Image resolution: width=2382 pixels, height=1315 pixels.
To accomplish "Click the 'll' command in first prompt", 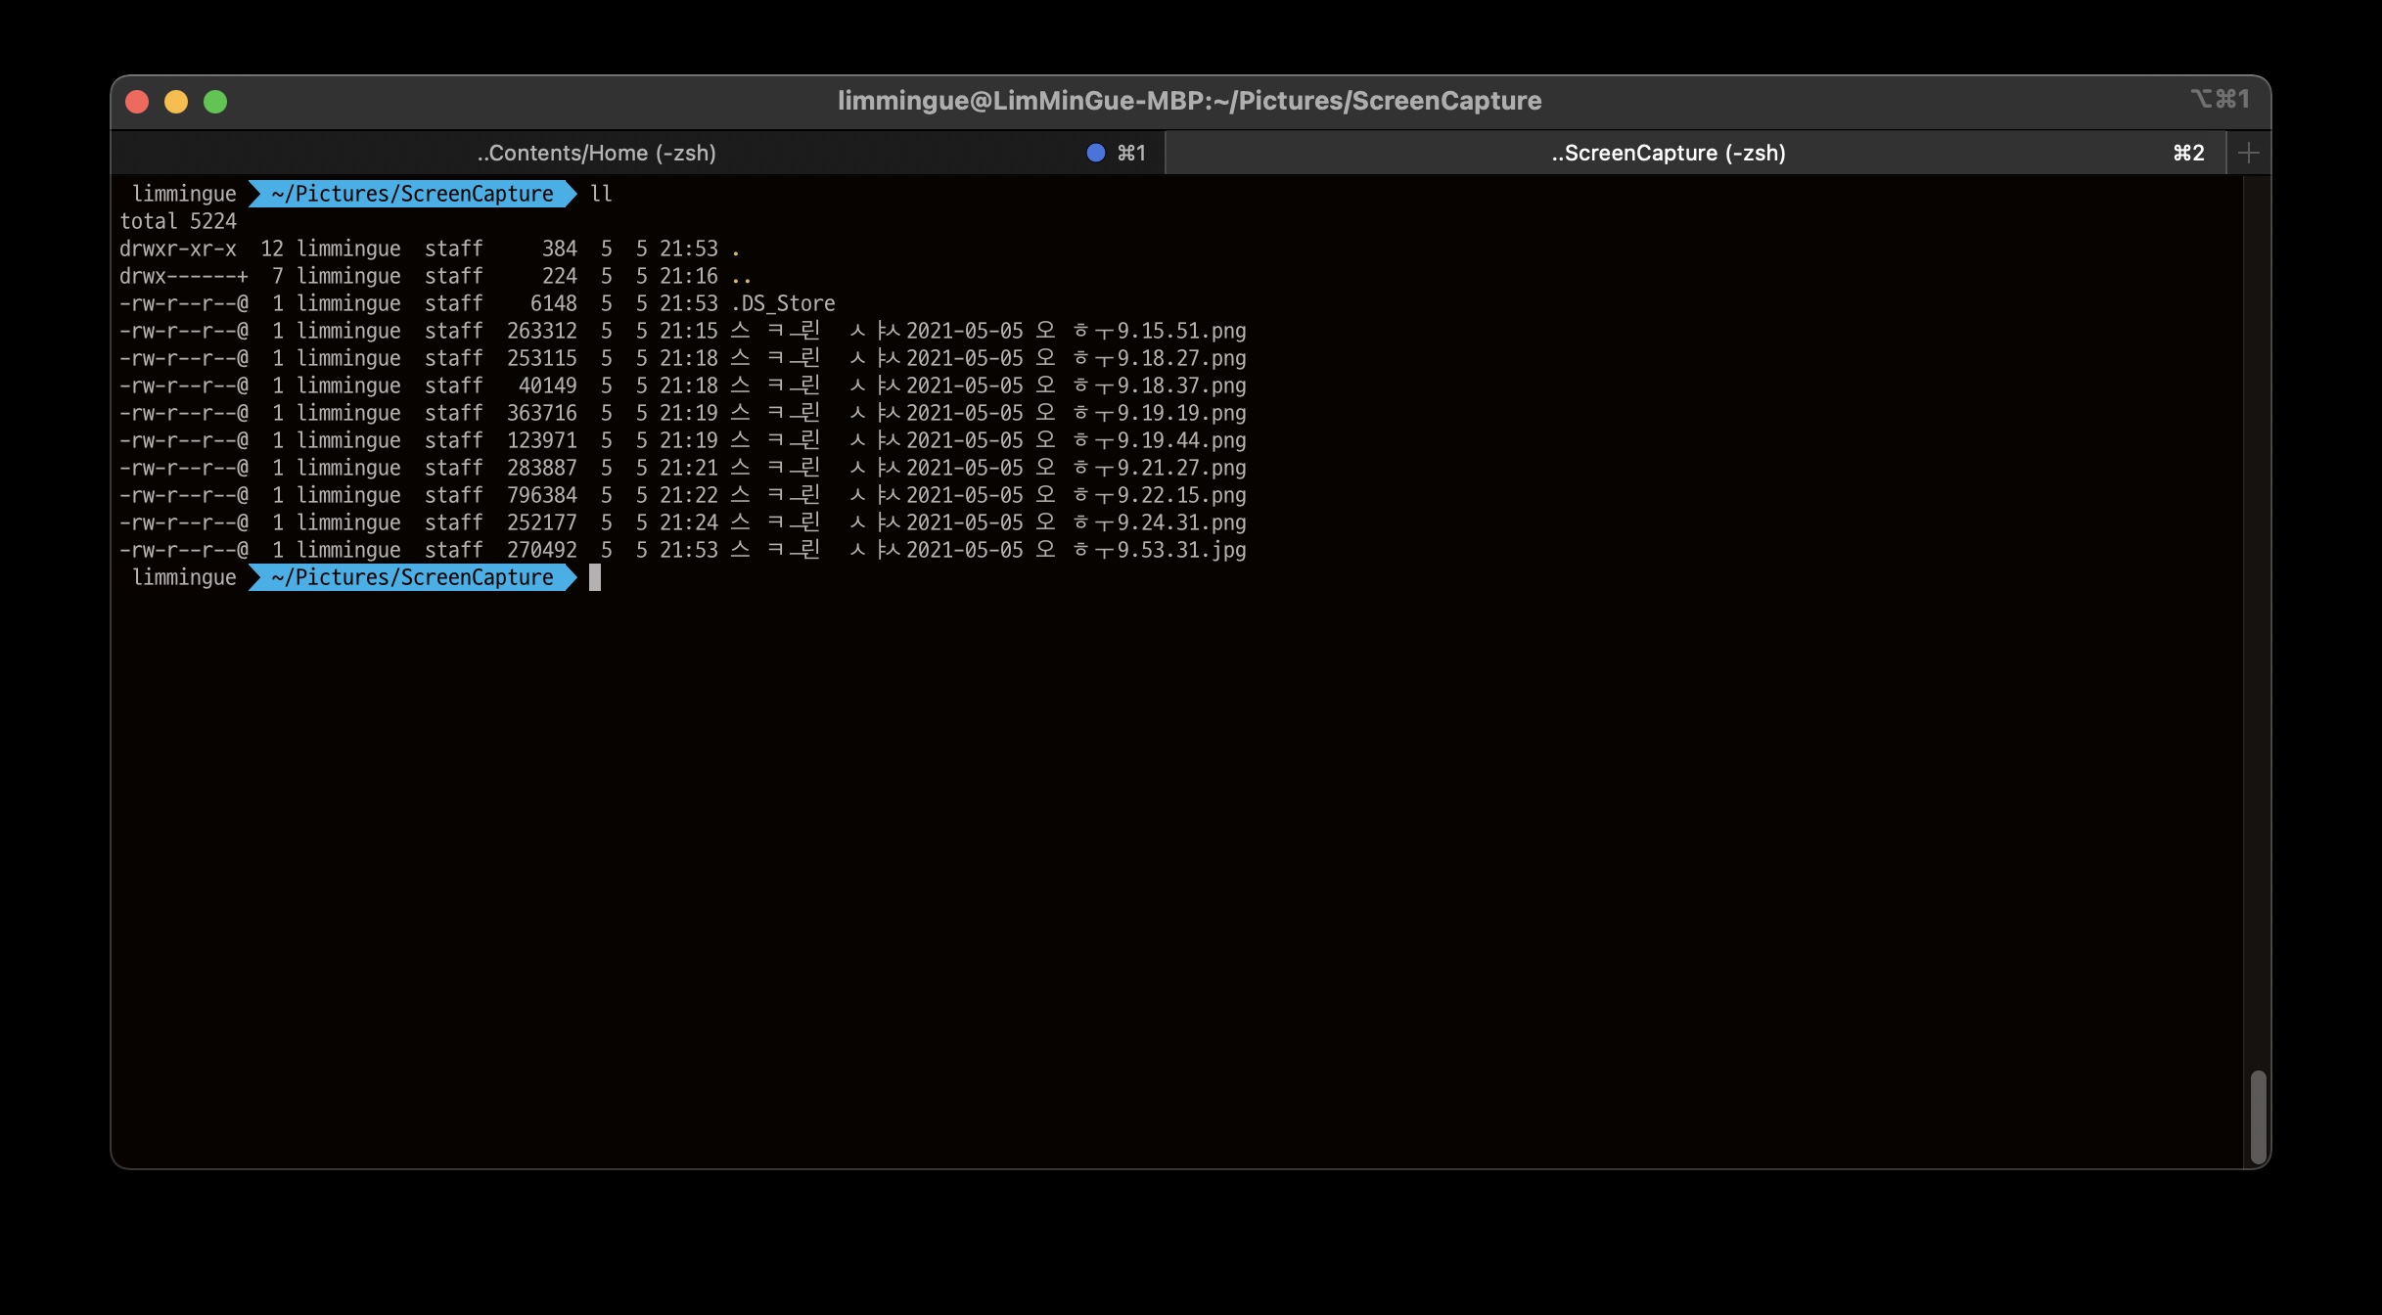I will pos(601,194).
